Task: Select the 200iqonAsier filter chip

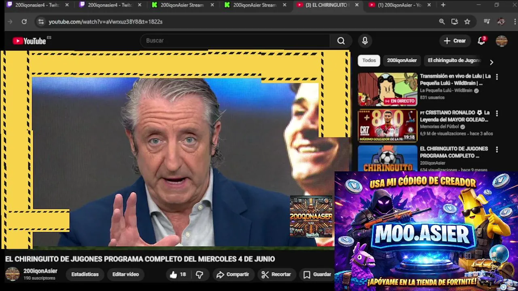Action: (402, 61)
